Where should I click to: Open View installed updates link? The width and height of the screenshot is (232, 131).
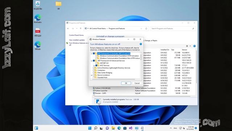[77, 40]
